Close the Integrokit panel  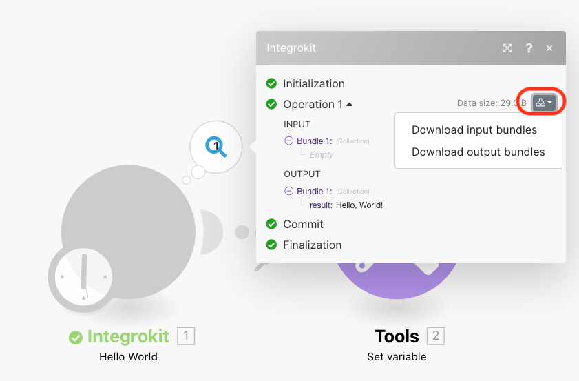click(x=549, y=48)
